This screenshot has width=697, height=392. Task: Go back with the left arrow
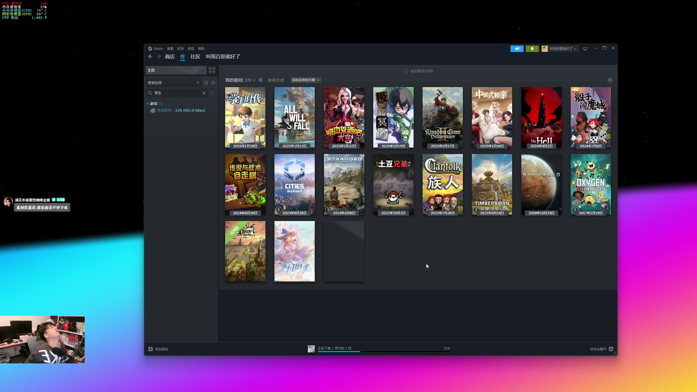point(150,56)
